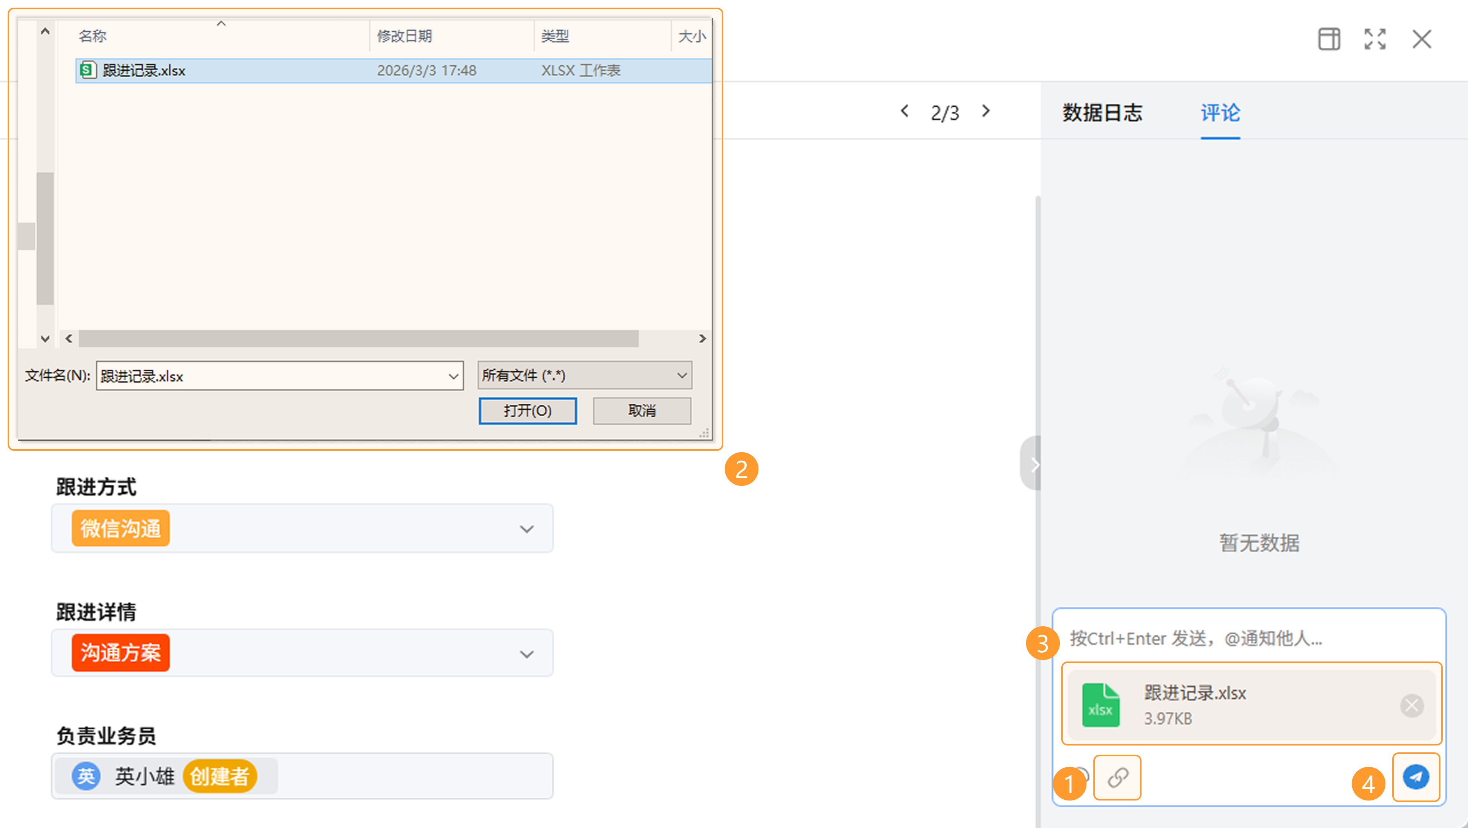Screen dimensions: 1468x828
Task: Go to the previous record arrow
Action: [x=905, y=111]
